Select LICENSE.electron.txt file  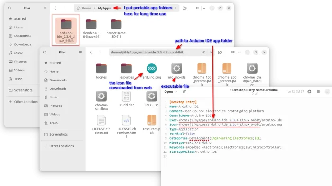(x=101, y=124)
